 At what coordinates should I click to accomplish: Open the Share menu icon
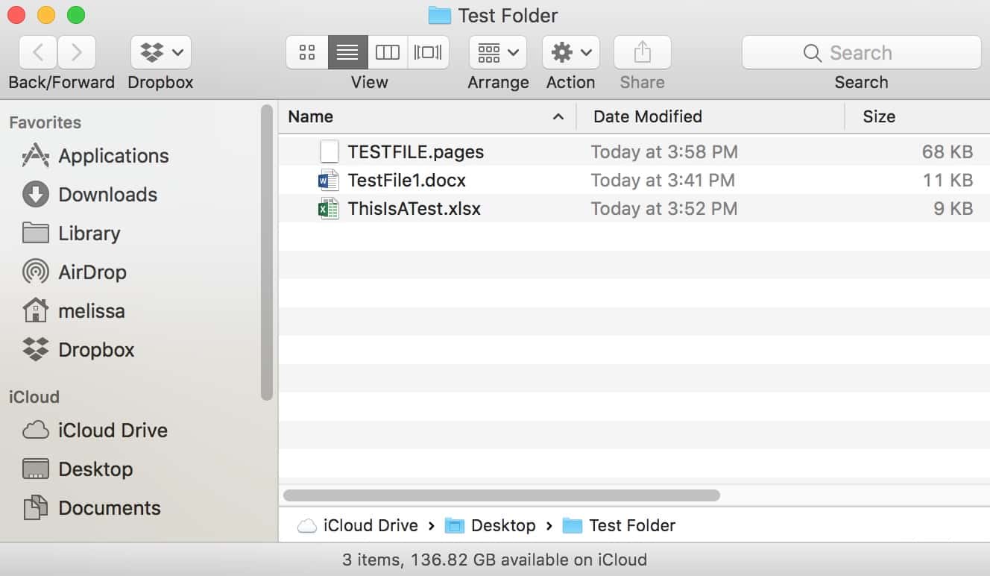(641, 51)
